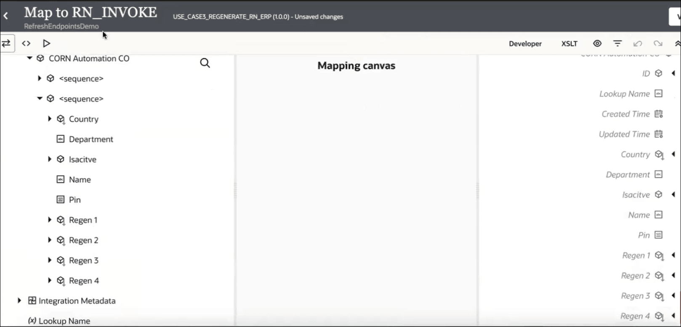Toggle Developer mode
681x327 pixels.
525,43
